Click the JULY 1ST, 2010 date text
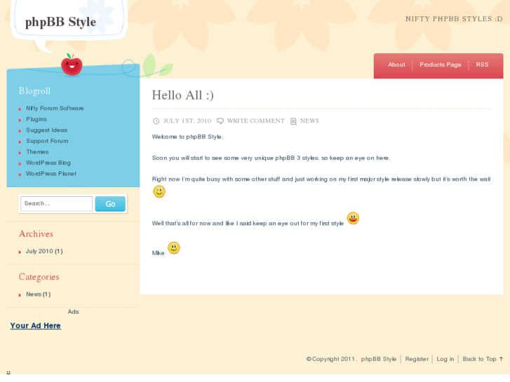This screenshot has height=382, width=510. [187, 121]
